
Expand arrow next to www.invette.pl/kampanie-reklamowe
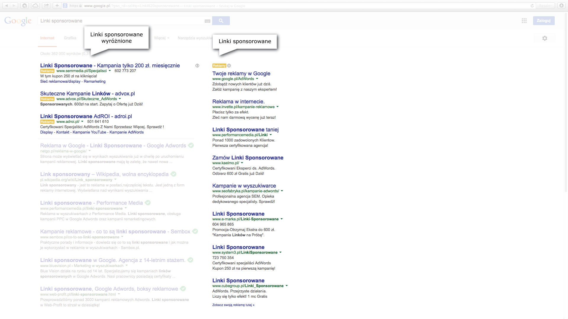click(277, 107)
